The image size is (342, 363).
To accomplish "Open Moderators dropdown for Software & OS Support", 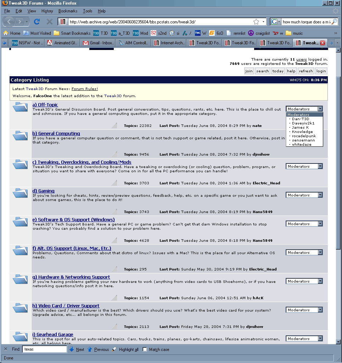I will [304, 224].
